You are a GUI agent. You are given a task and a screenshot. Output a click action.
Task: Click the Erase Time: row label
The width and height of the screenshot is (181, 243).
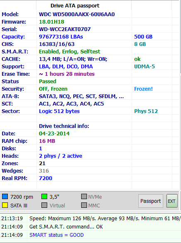click(16, 74)
